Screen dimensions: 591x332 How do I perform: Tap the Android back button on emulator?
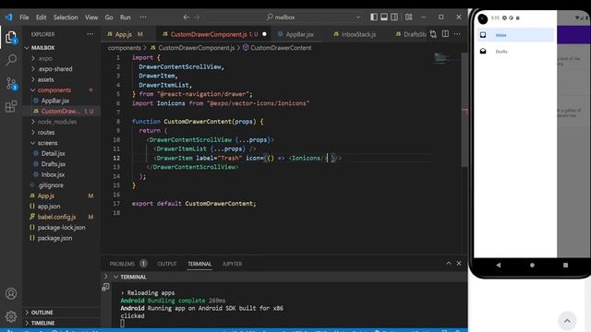point(499,265)
